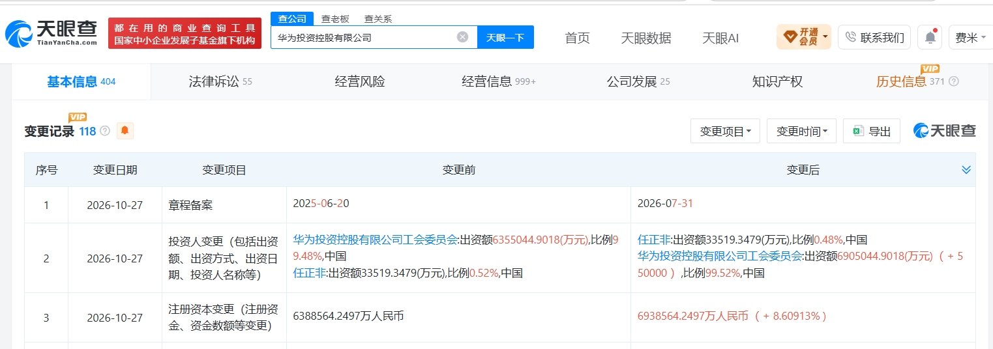Click the 2026-07-31 value in row 1
The height and width of the screenshot is (349, 993).
coord(666,203)
